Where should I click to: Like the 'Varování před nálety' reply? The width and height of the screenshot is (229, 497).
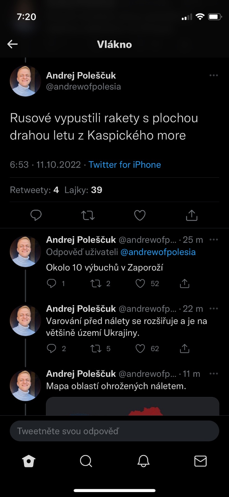click(140, 349)
